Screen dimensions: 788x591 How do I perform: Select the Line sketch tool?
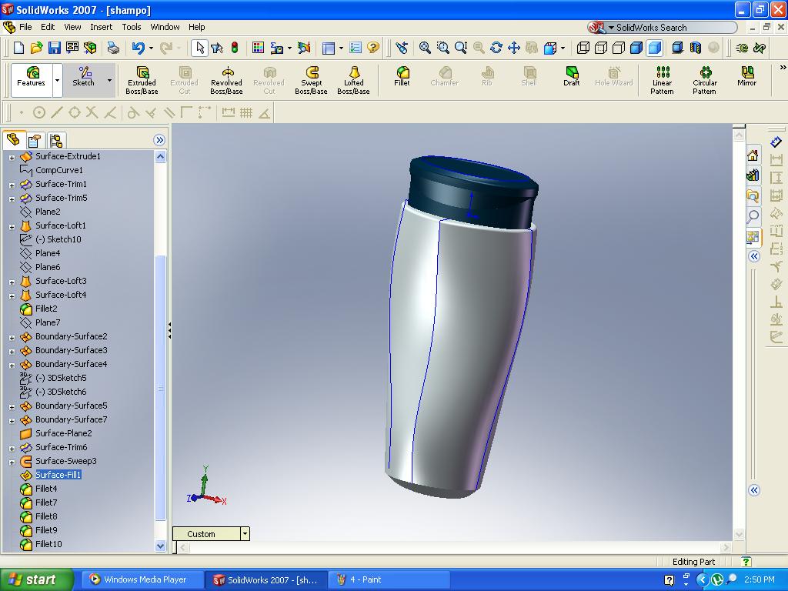(x=57, y=112)
